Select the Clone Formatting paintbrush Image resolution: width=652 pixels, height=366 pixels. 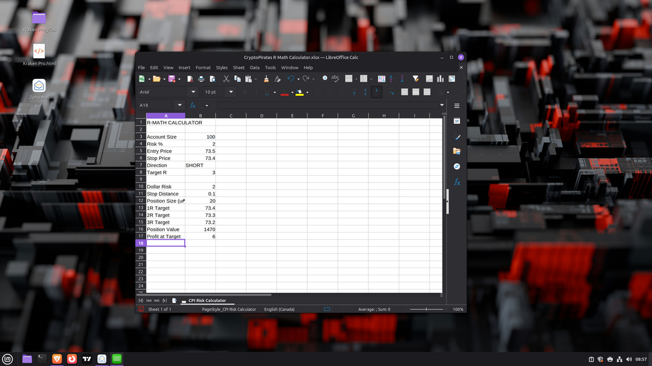click(x=266, y=79)
